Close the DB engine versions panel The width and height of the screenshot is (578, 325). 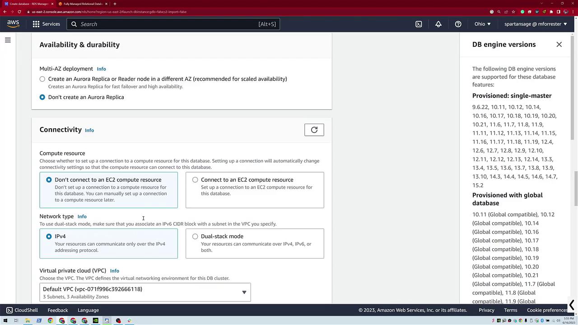559,44
